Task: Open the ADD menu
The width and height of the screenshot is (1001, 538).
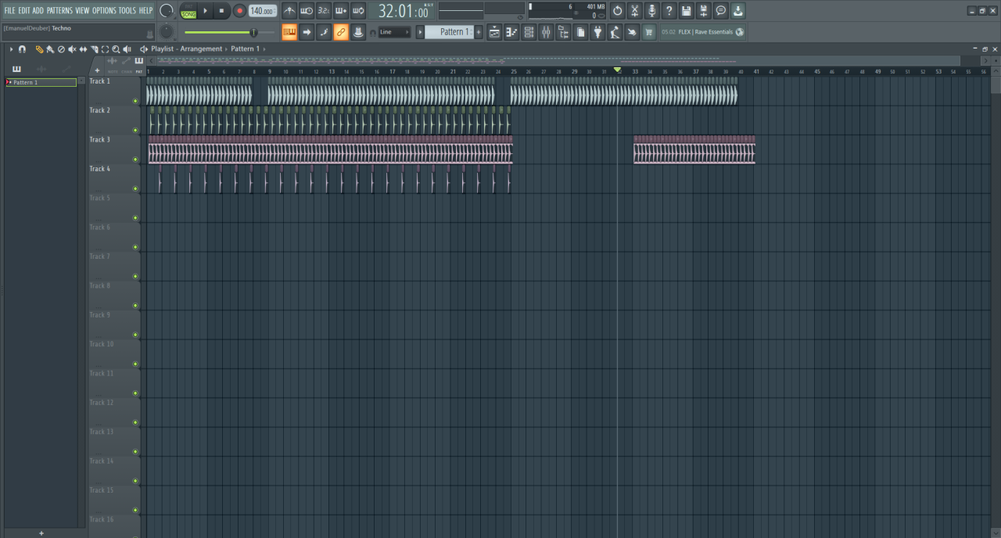Action: pos(38,10)
